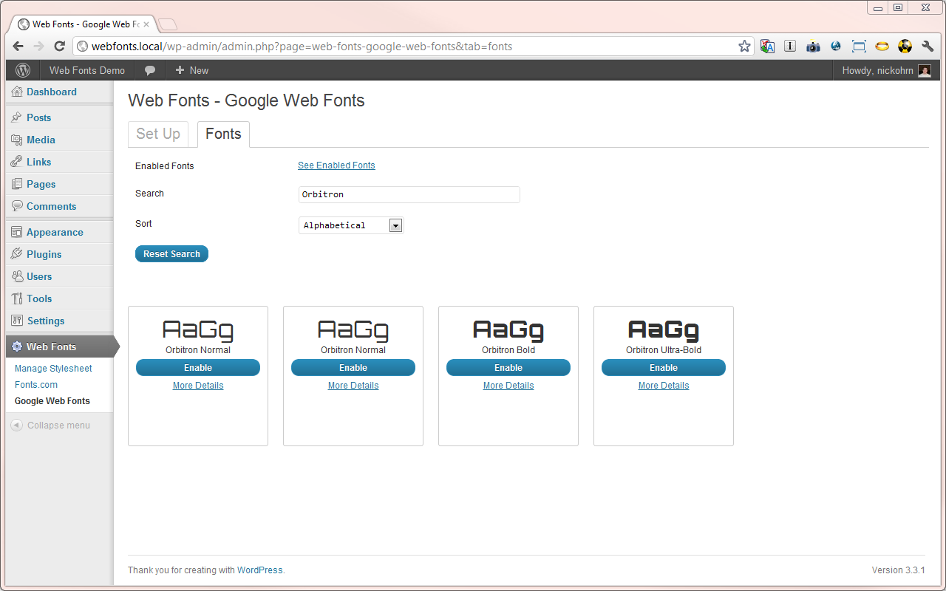Click the Reset Search button
This screenshot has width=946, height=591.
(171, 254)
